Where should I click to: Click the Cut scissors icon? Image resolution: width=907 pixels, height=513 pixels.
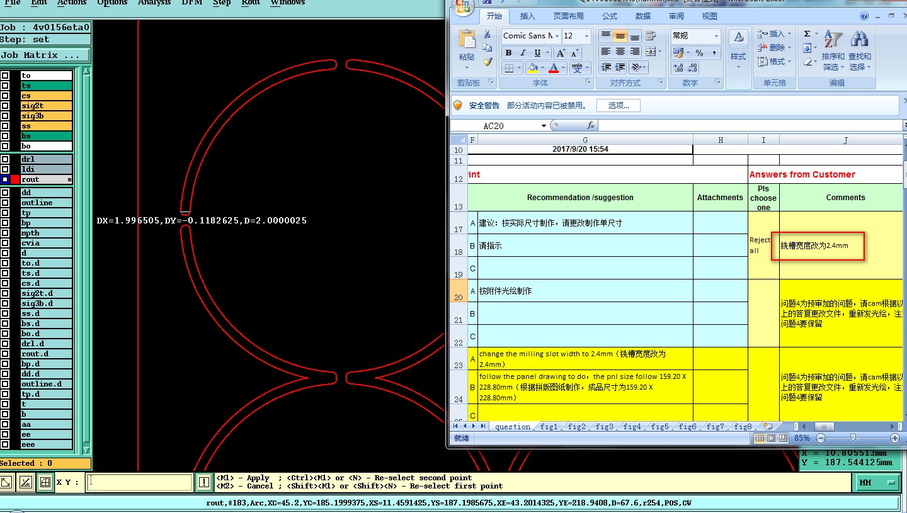488,34
